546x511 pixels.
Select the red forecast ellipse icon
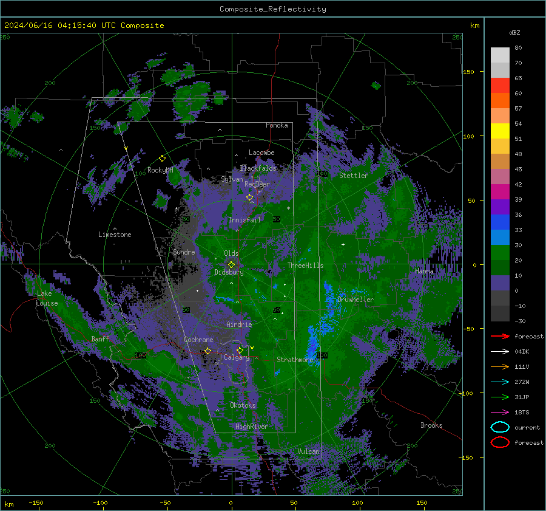(x=500, y=442)
